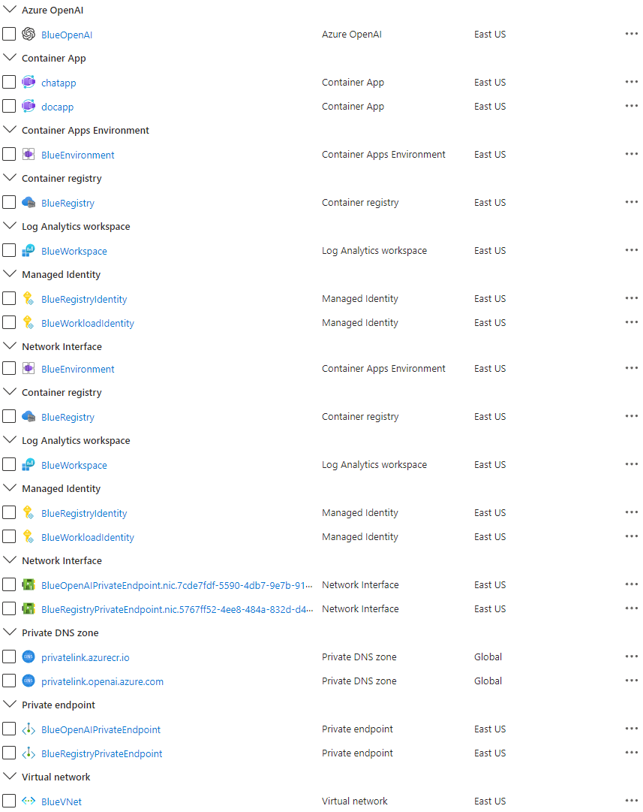Image resolution: width=643 pixels, height=812 pixels.
Task: Click the privatelink.openai.azure.com DNS zone icon
Action: [x=29, y=681]
